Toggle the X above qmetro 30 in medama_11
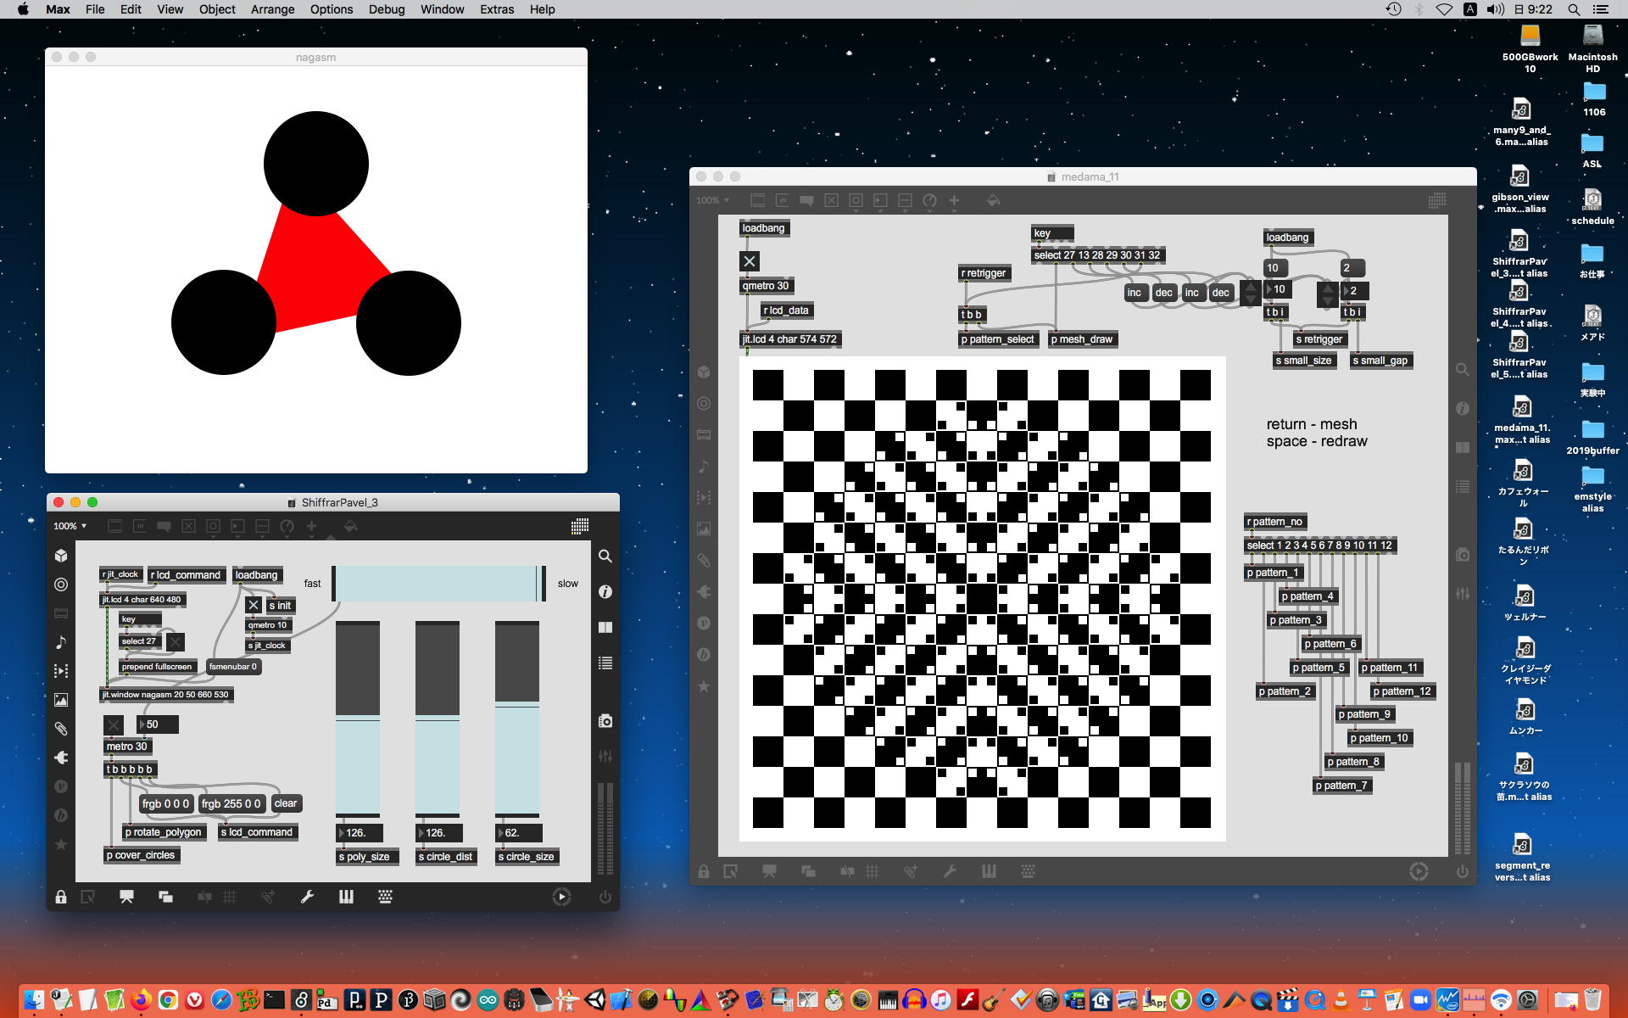 tap(750, 261)
